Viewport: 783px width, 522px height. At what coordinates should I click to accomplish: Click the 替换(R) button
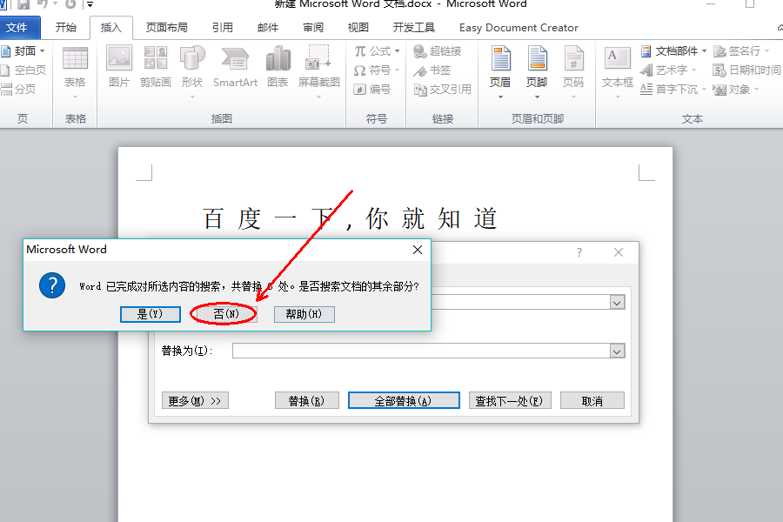coord(306,400)
